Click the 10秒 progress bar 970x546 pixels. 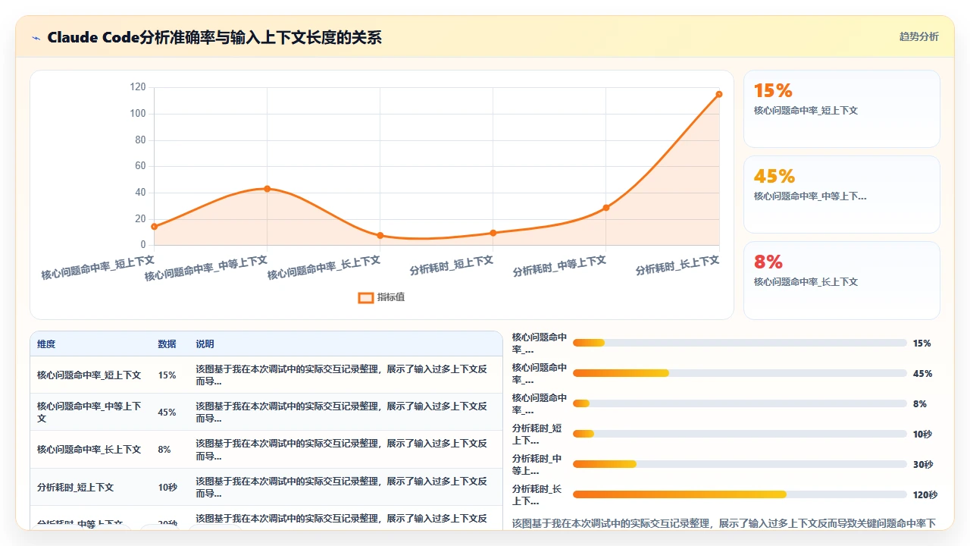pos(740,435)
